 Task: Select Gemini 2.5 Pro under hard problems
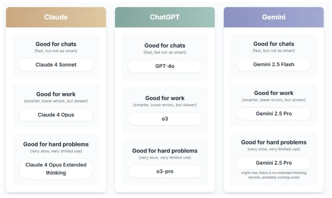pos(273,163)
